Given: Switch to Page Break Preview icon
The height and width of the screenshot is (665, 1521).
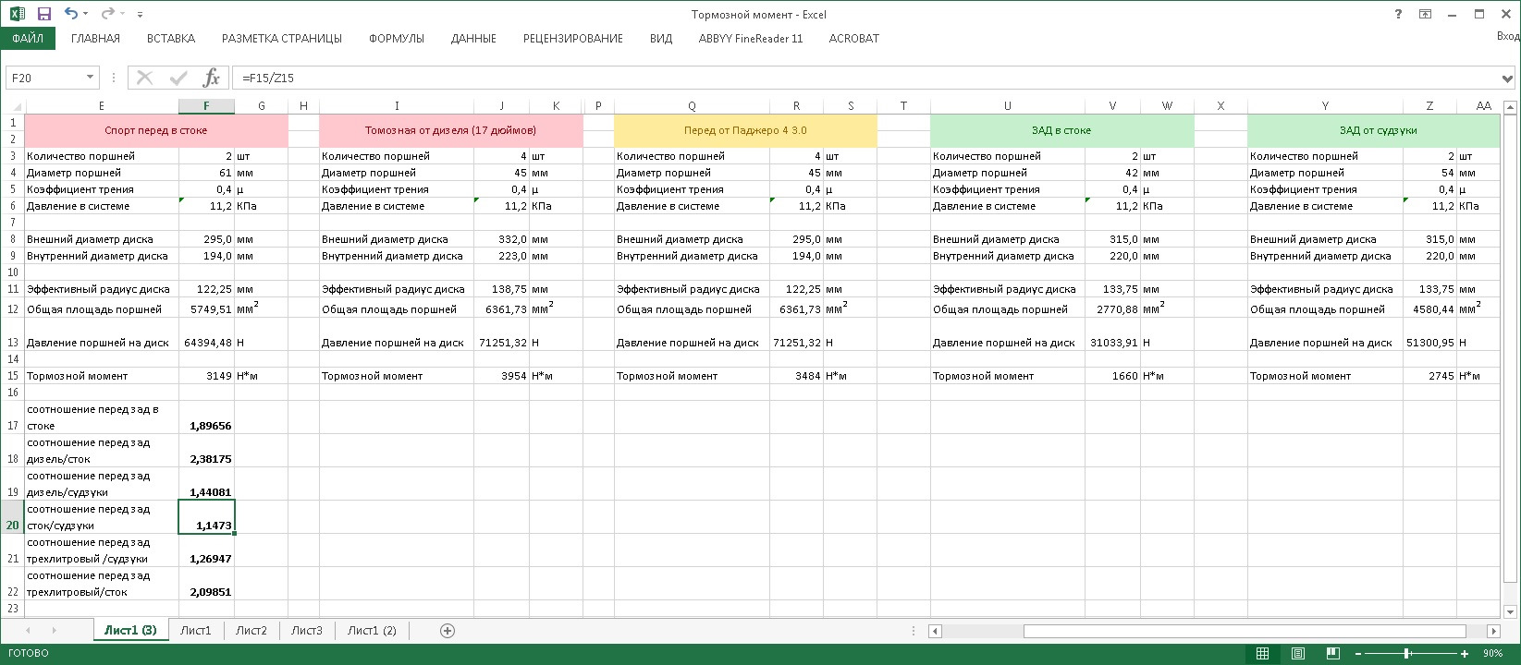Looking at the screenshot, I should [x=1331, y=654].
